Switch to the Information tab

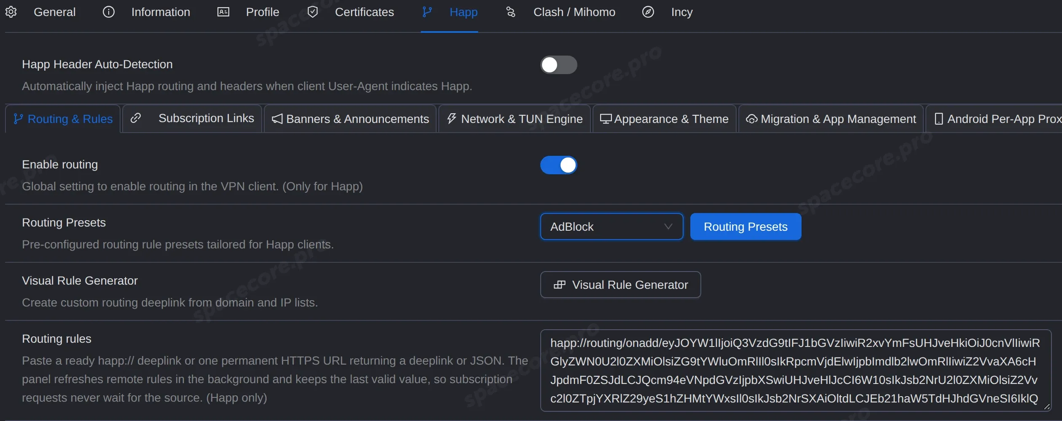[146, 12]
